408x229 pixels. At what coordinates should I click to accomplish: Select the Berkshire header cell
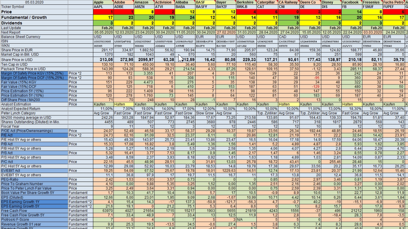(x=246, y=2)
